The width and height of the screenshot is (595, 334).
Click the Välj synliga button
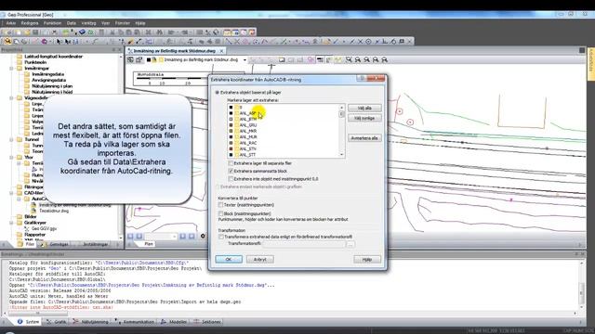364,118
